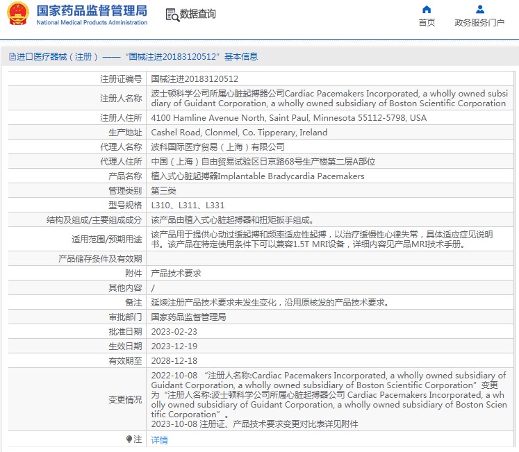Viewport: 519px width, 452px height.
Task: Select change record dated 2022-10-08
Action: pos(329,395)
